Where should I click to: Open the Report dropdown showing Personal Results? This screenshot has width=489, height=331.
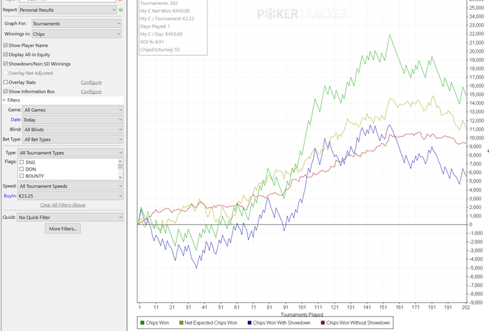pyautogui.click(x=67, y=10)
